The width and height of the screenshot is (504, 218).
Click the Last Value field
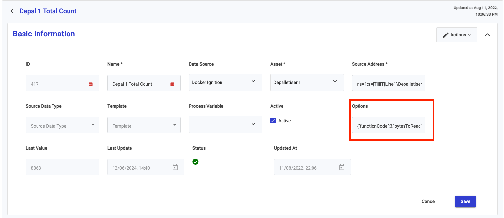[62, 168]
